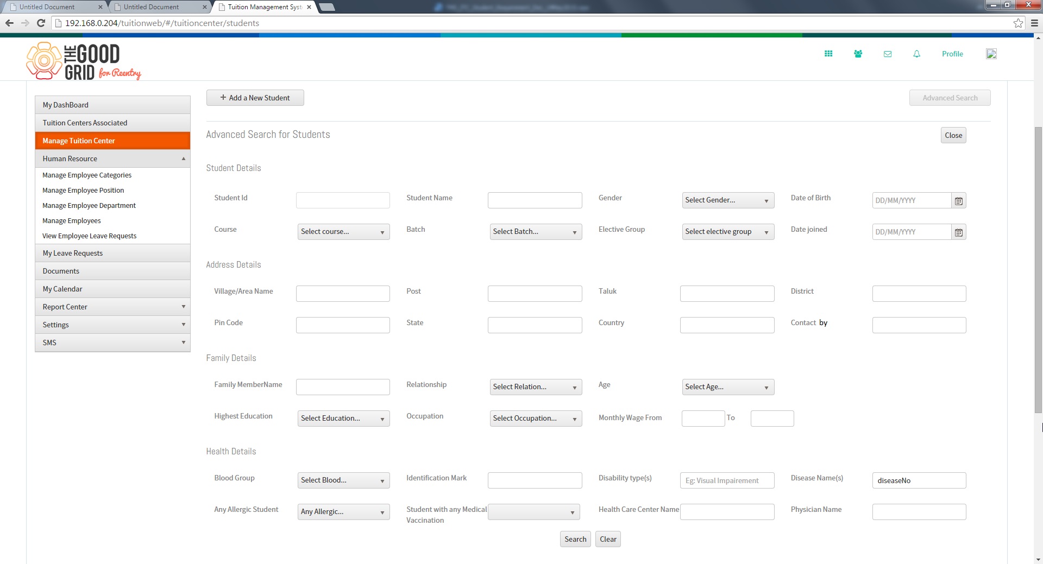Close the Tuition Management System tab
Viewport: 1043px width, 564px height.
(x=309, y=7)
